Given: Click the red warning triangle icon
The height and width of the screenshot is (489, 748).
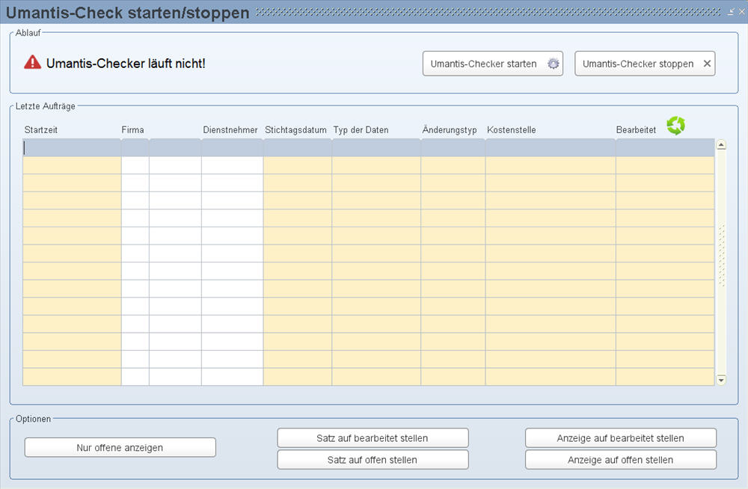Looking at the screenshot, I should (32, 63).
